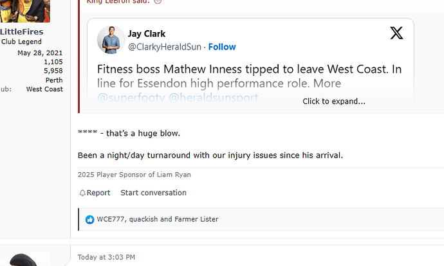Click LittleFires' avatar image
Viewport: 444px width, 266px height.
pos(25,12)
